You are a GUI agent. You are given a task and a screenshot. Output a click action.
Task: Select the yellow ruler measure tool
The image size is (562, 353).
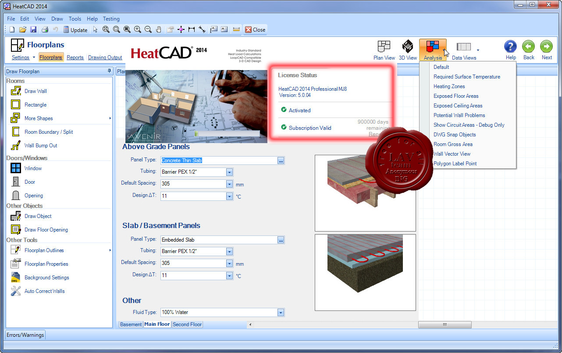(x=236, y=30)
